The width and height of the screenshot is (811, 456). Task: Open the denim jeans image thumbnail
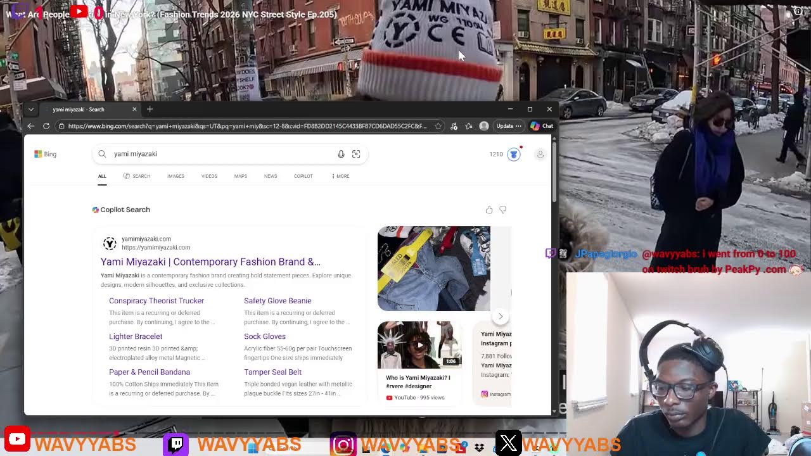(x=434, y=269)
